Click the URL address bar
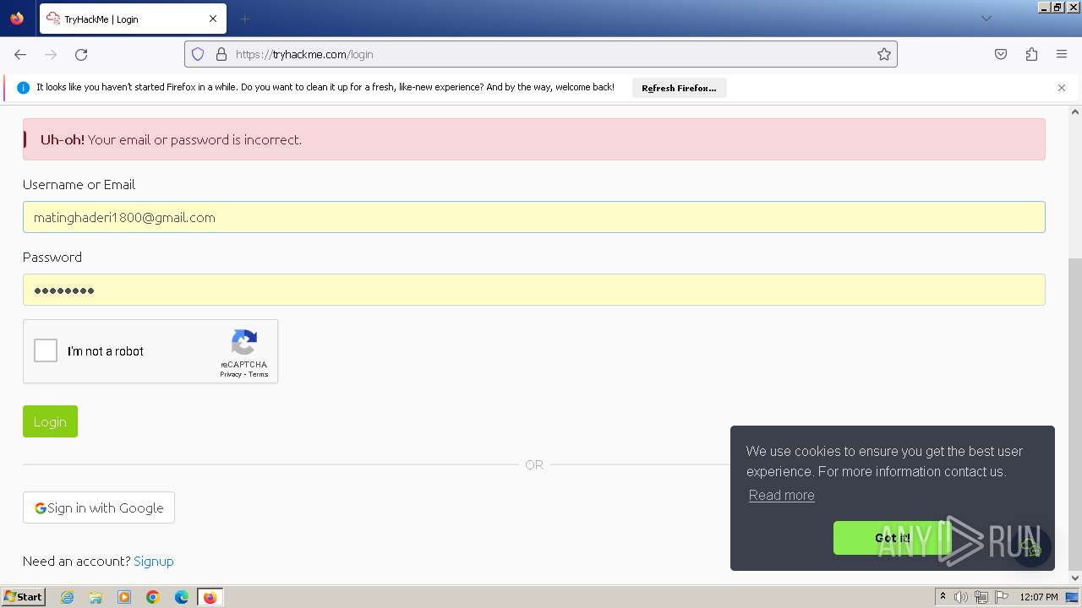 [x=541, y=54]
